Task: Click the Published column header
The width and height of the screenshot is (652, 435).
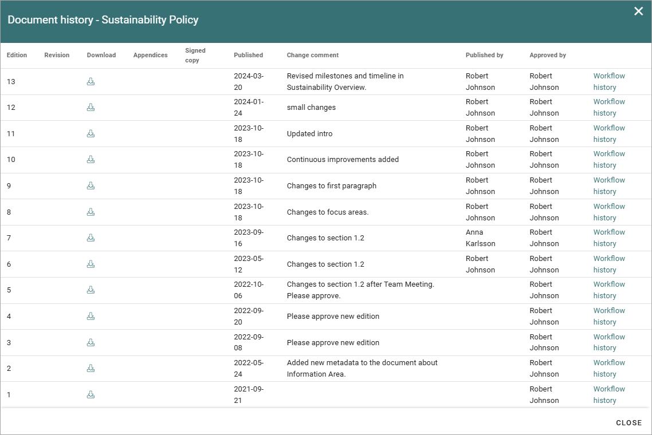Action: 248,55
